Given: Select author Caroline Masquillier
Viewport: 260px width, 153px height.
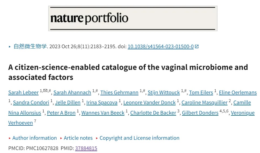Looking at the screenshot, I should coord(204,103).
